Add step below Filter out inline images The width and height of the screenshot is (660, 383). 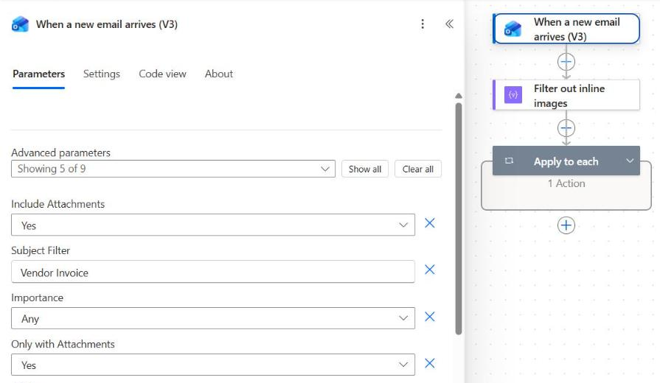566,128
